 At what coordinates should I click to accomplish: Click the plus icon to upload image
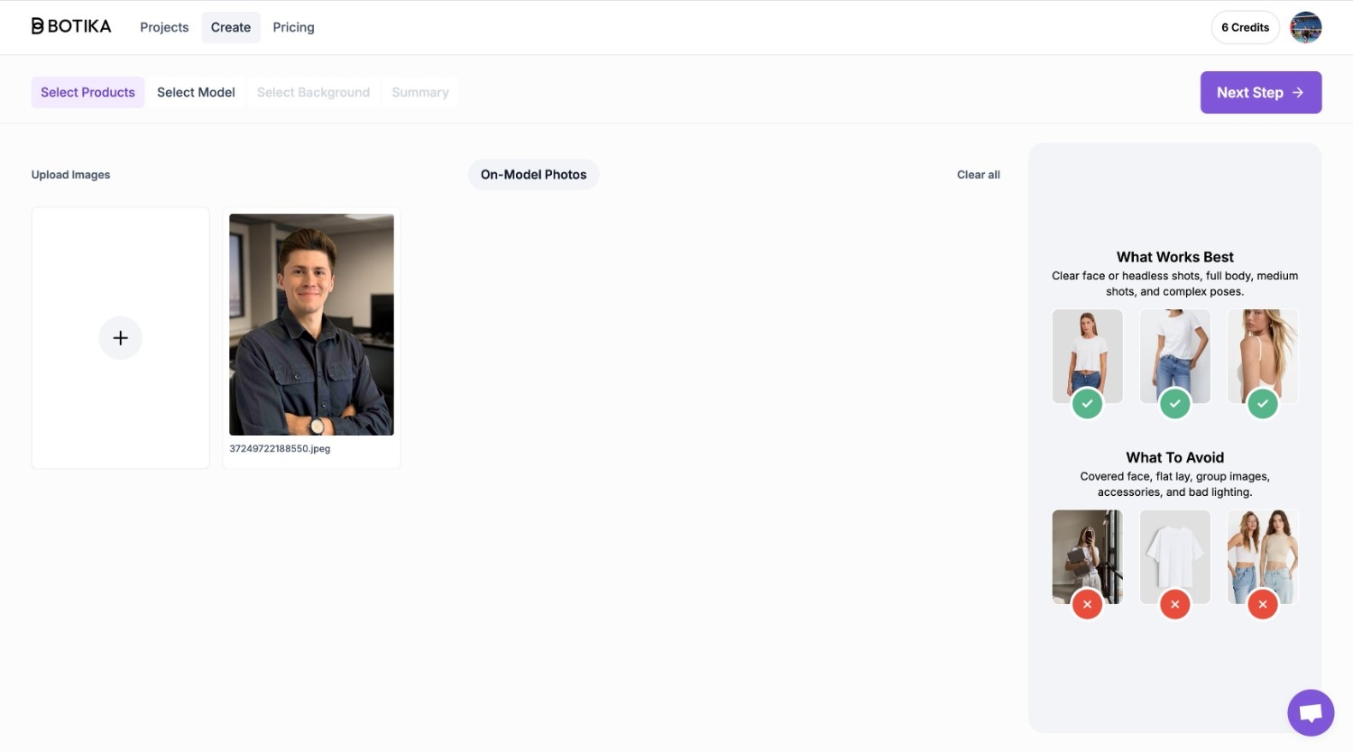tap(120, 338)
